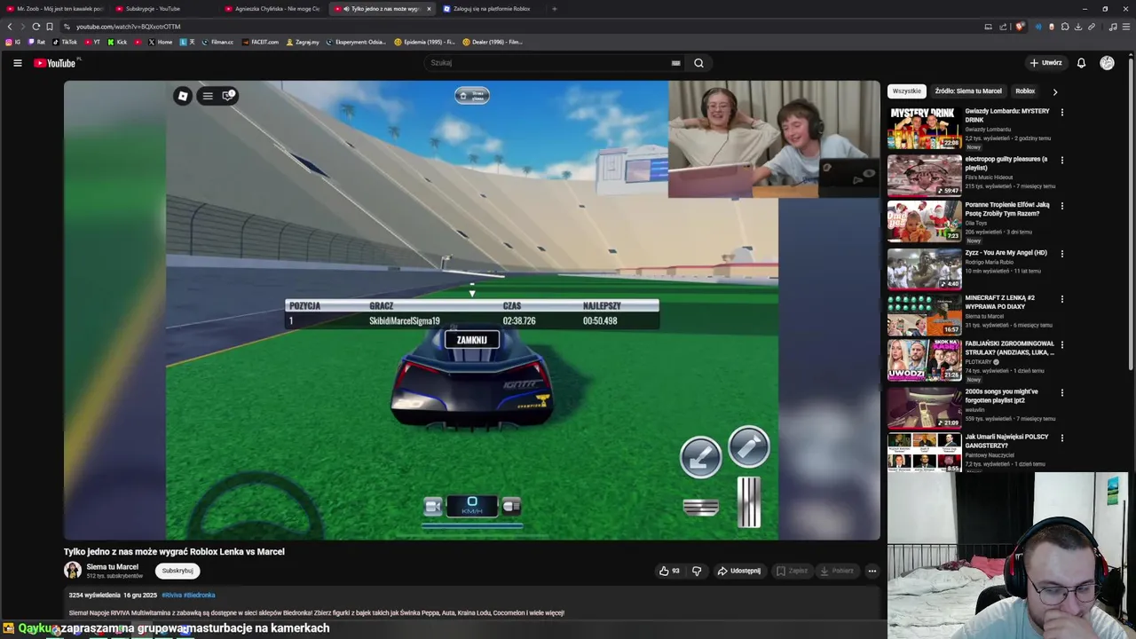Open the on-screen keyboard in search box

[676, 63]
